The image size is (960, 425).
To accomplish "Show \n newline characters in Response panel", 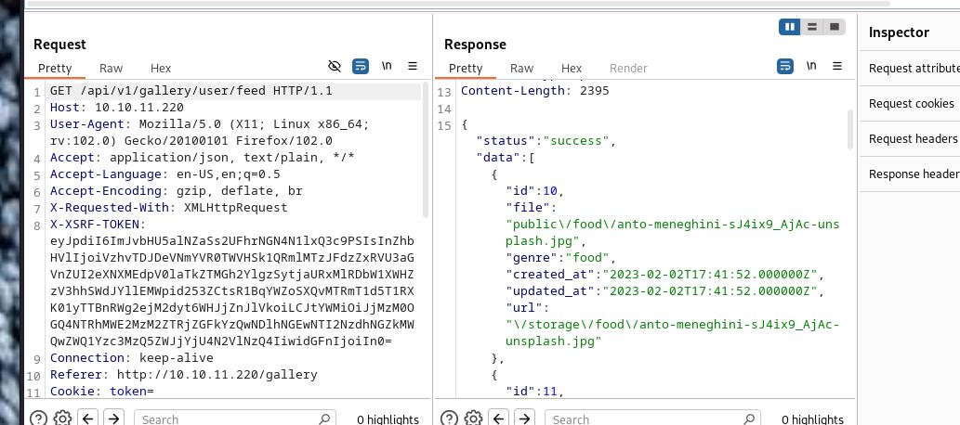I will coord(811,66).
